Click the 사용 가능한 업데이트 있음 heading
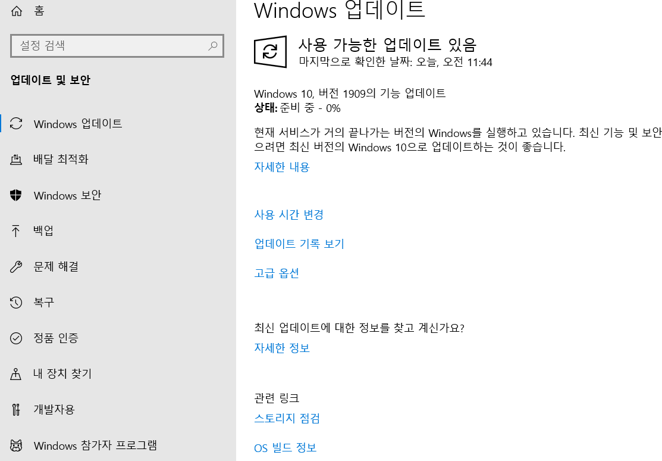The image size is (662, 461). point(388,45)
